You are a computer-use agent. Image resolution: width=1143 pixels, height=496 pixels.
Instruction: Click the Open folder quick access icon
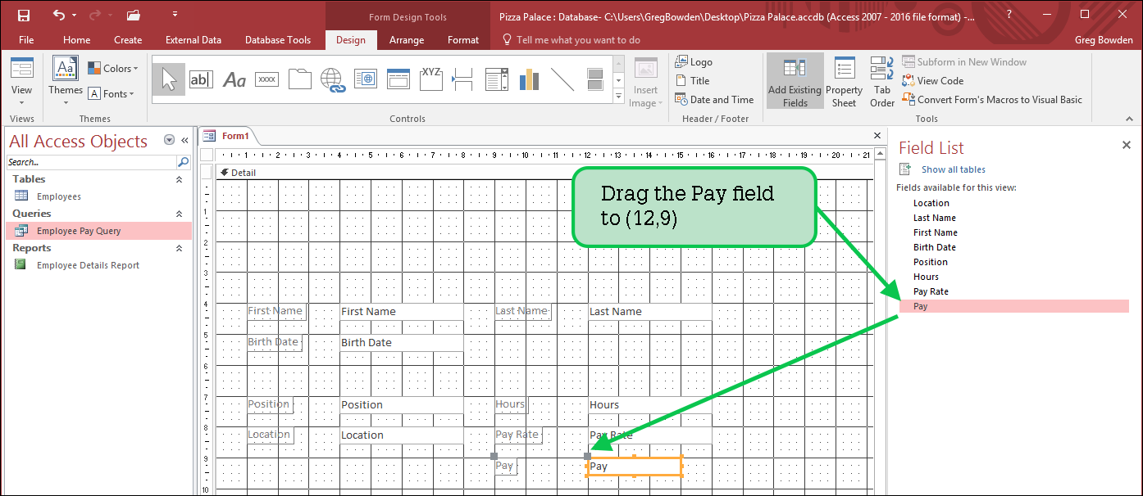point(133,15)
